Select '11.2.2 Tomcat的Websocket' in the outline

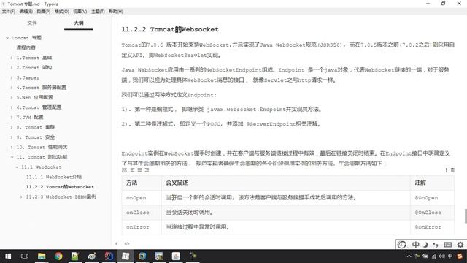(60, 187)
